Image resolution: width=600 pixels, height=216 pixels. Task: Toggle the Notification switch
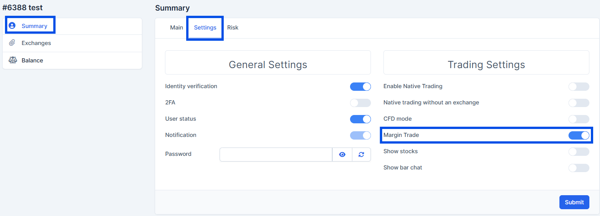(x=360, y=135)
